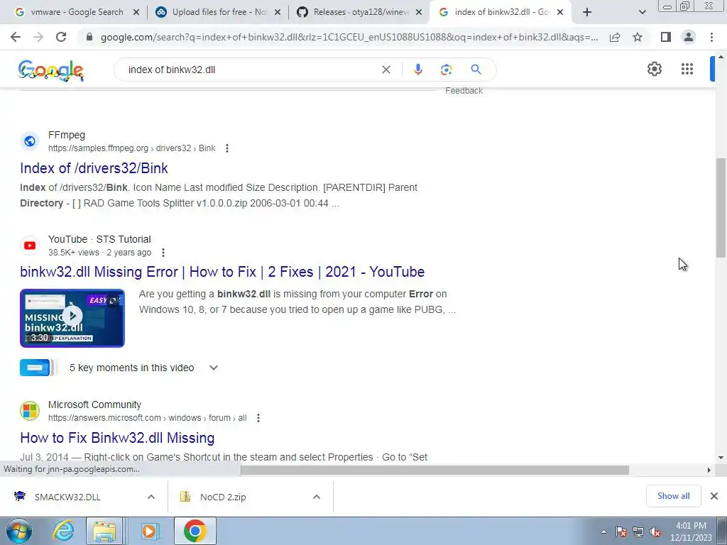
Task: Open Windows Explorer from taskbar
Action: [x=104, y=531]
